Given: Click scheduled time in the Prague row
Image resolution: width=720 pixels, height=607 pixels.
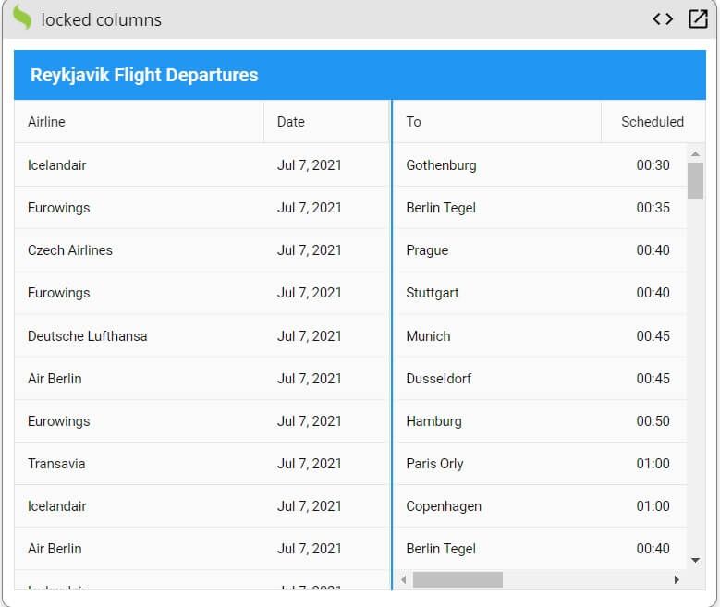Looking at the screenshot, I should coord(653,250).
